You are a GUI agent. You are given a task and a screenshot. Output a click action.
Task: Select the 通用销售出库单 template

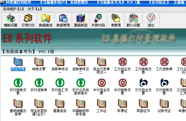pyautogui.click(x=18, y=107)
